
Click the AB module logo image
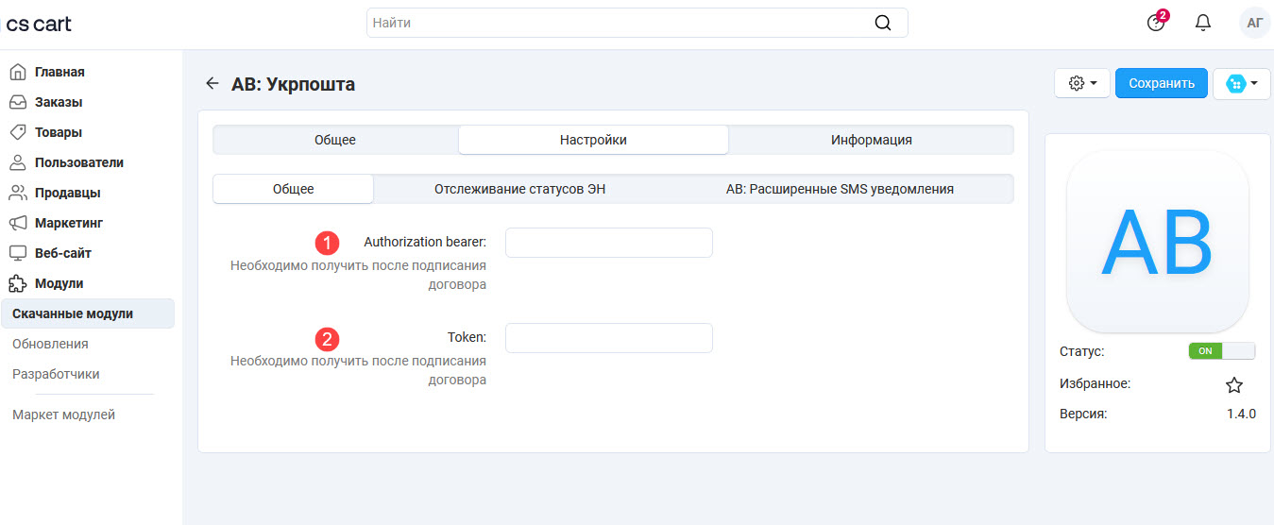click(x=1158, y=242)
